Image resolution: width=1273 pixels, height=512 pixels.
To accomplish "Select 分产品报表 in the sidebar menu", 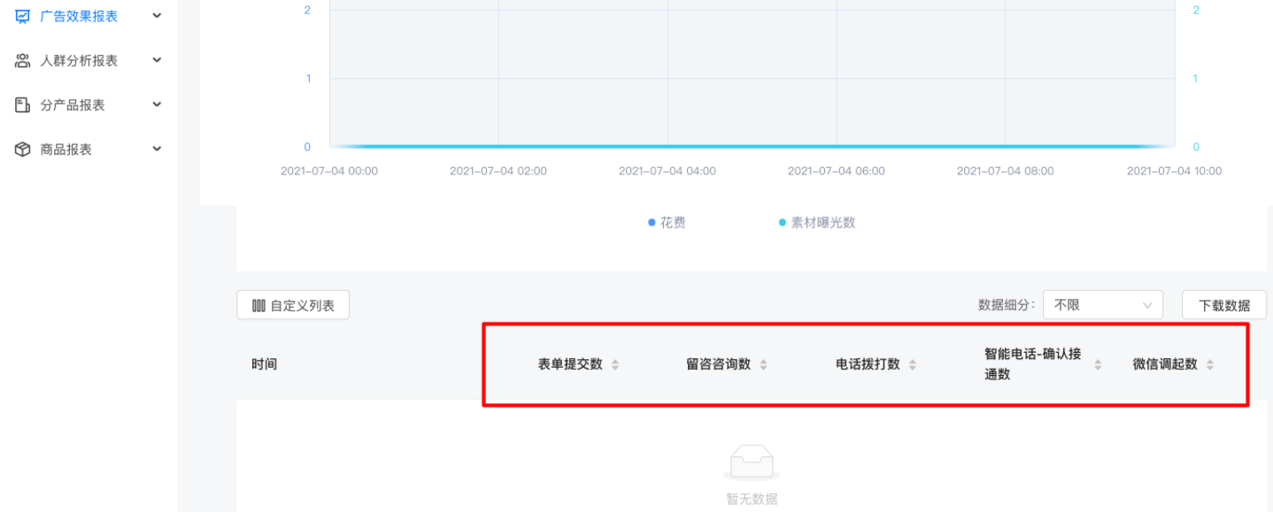I will (x=71, y=104).
